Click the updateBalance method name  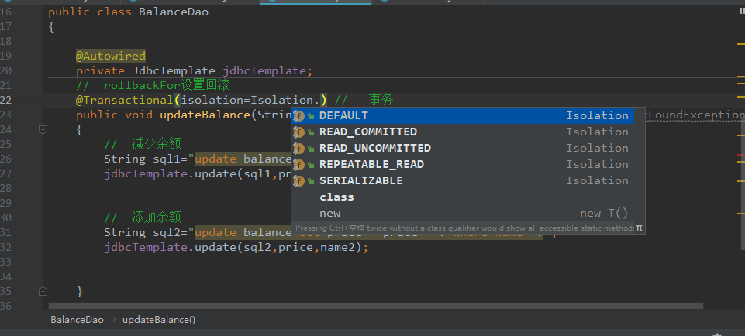coord(205,115)
